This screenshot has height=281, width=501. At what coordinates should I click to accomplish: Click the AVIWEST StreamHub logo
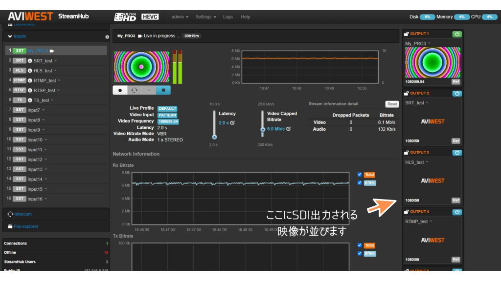[48, 16]
